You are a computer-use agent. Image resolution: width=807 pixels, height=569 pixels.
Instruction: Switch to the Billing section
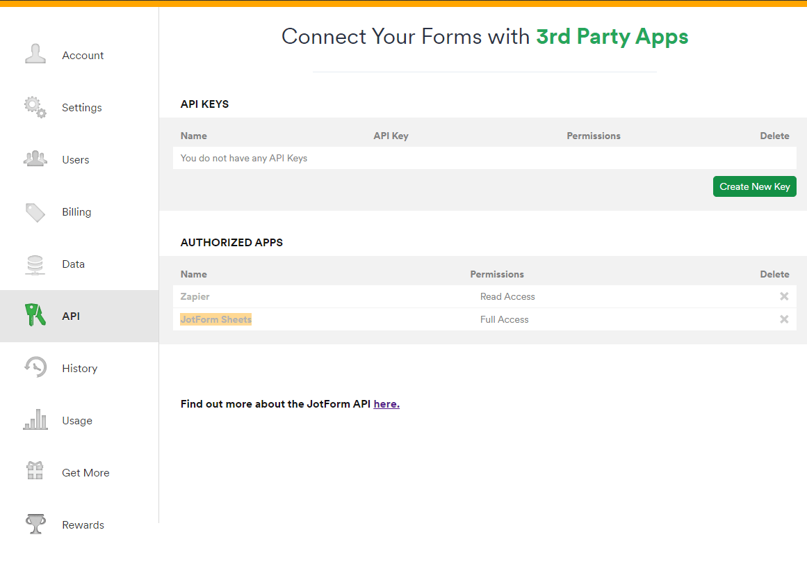coord(76,211)
